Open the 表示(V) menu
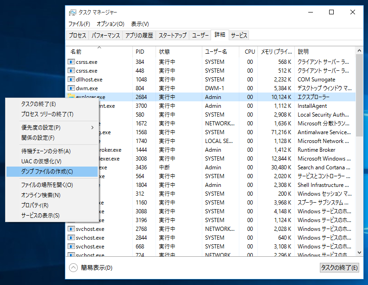This screenshot has height=285, width=368. click(x=140, y=24)
